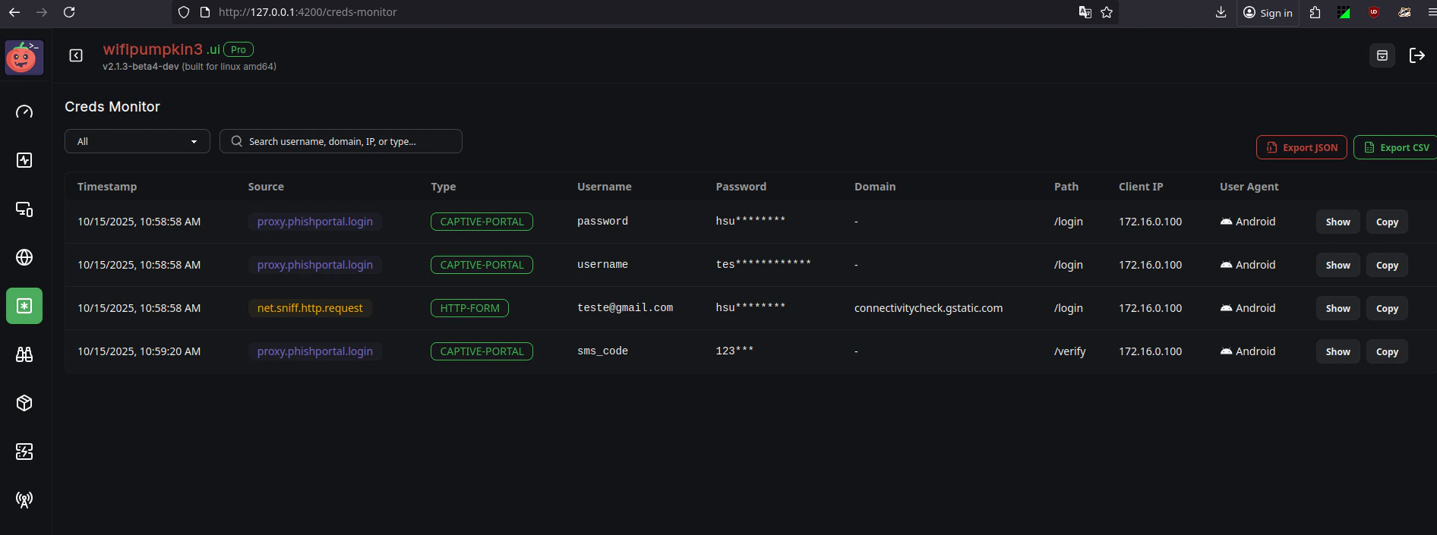The width and height of the screenshot is (1437, 535).
Task: Open the uBlock Origin extension icon
Action: point(1374,12)
